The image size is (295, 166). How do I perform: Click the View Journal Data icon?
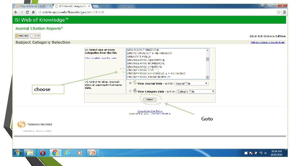tap(135, 83)
